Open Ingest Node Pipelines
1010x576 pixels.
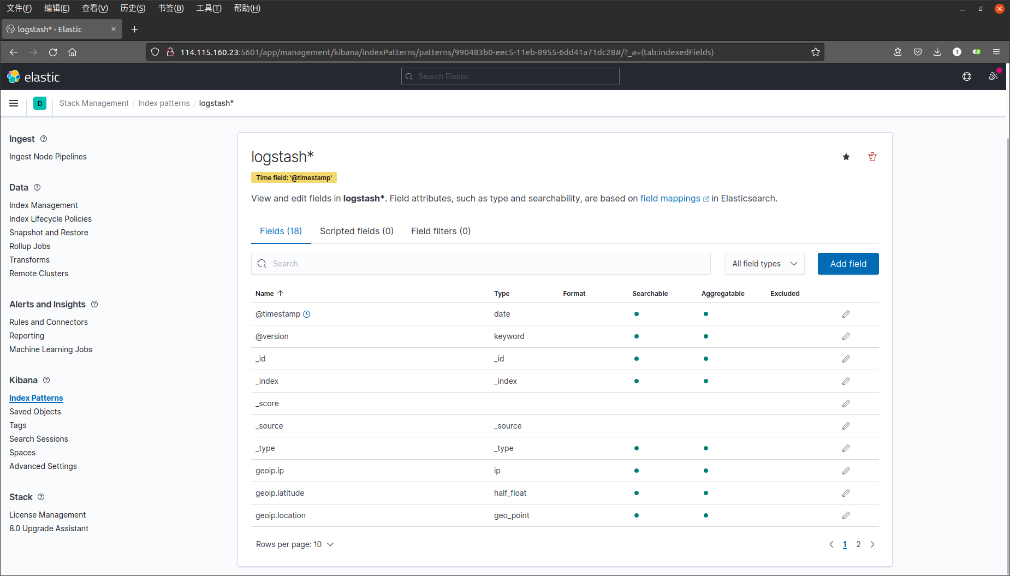[x=48, y=157]
